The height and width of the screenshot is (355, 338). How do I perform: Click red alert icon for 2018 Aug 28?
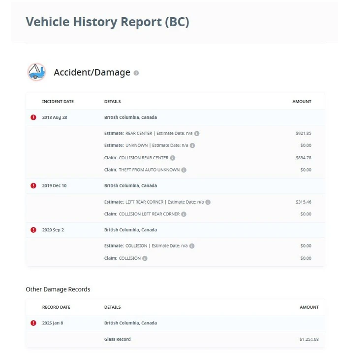tap(33, 117)
